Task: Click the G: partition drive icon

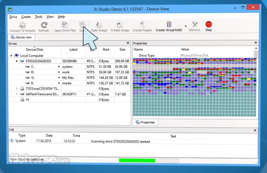Action: [28, 78]
